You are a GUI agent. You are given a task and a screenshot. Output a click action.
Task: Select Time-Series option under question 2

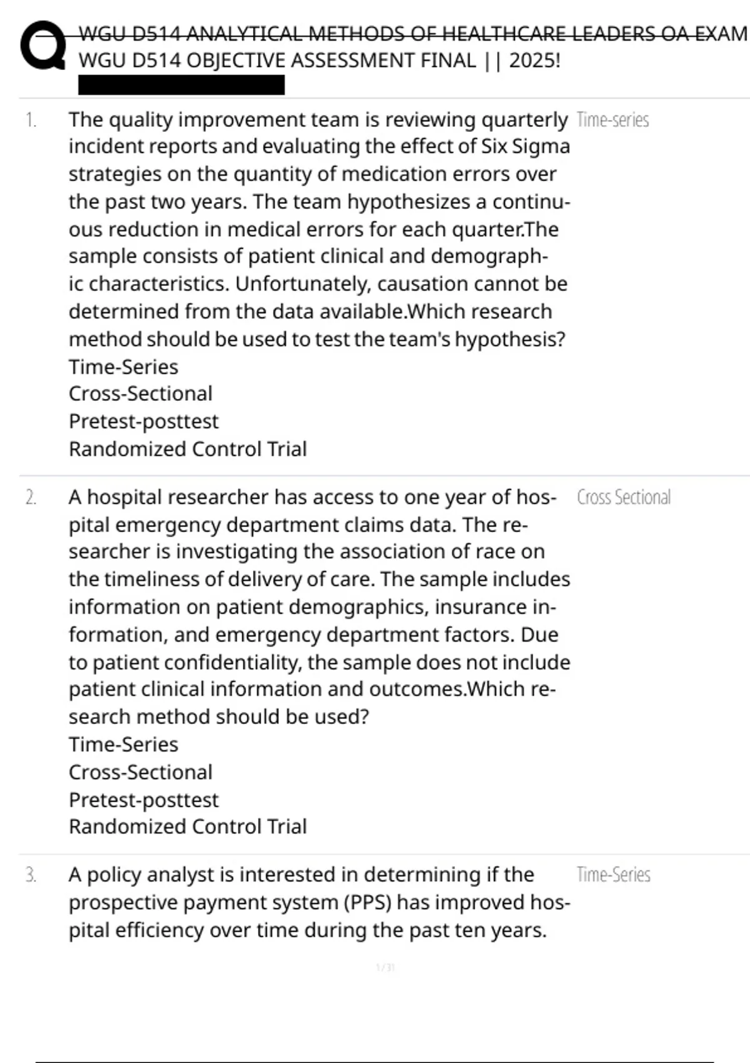click(x=123, y=744)
